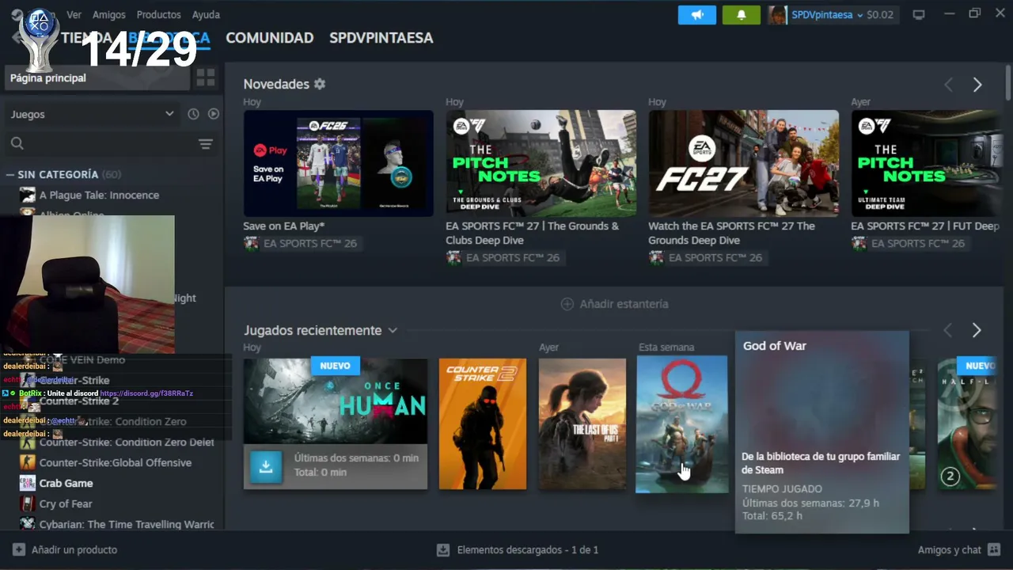Screen dimensions: 1013x570
Task: Open The Grounds & Clubs Deep Dive headline
Action: pyautogui.click(x=533, y=233)
